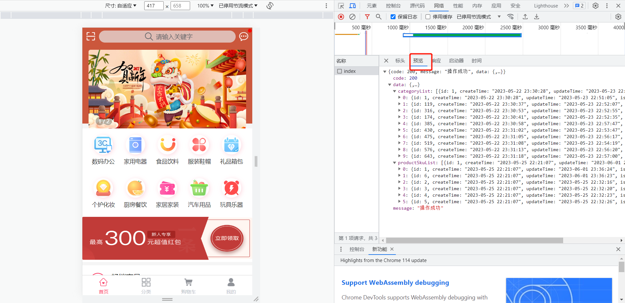The width and height of the screenshot is (625, 303).
Task: Click the clear network log icon
Action: [352, 17]
